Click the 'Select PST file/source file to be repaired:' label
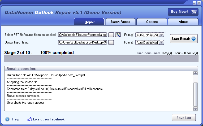The width and height of the screenshot is (203, 126). [x=31, y=35]
